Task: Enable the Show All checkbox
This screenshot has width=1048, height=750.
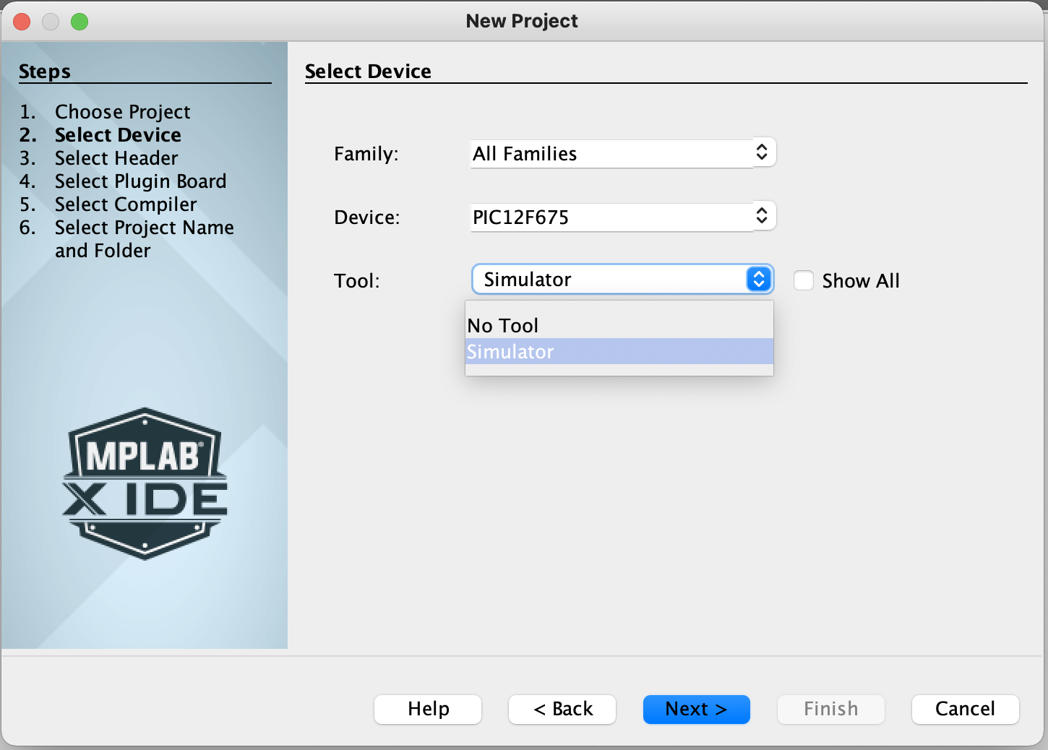Action: tap(804, 280)
